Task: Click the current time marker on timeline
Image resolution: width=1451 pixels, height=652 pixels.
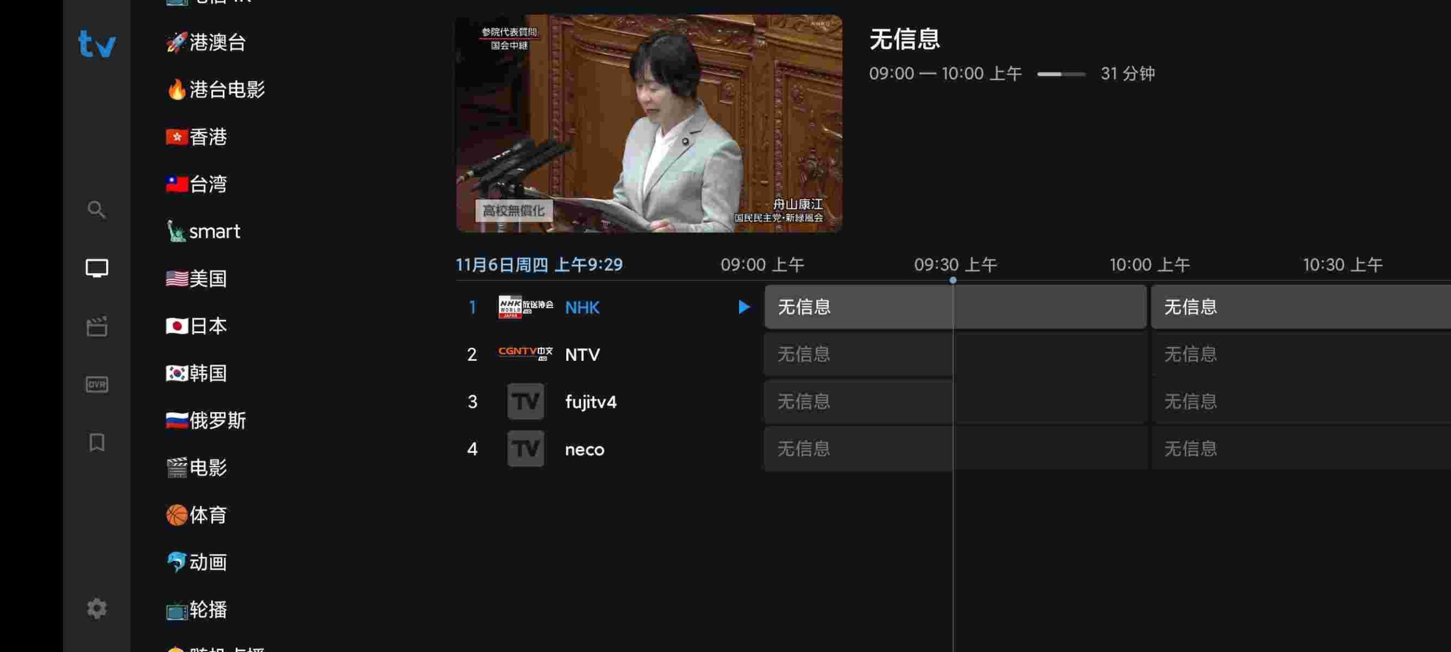Action: [953, 280]
